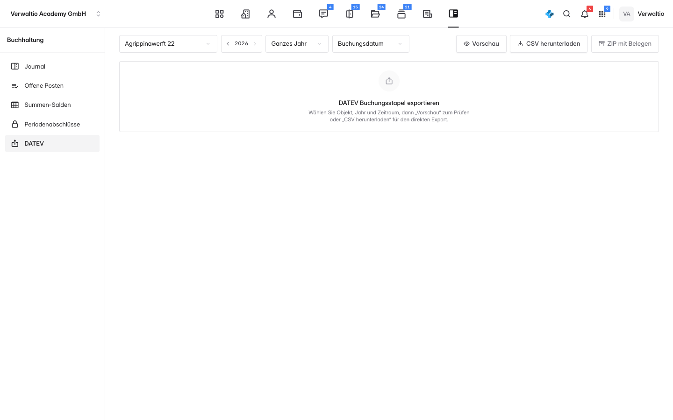673x420 pixels.
Task: Click CSV herunterladen button
Action: coord(549,44)
